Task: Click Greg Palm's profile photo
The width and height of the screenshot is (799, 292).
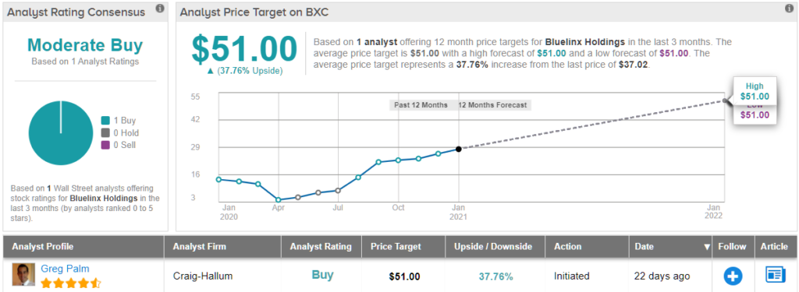Action: [23, 274]
